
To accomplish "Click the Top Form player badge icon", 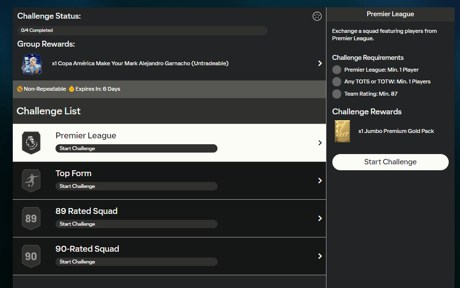I will [31, 181].
